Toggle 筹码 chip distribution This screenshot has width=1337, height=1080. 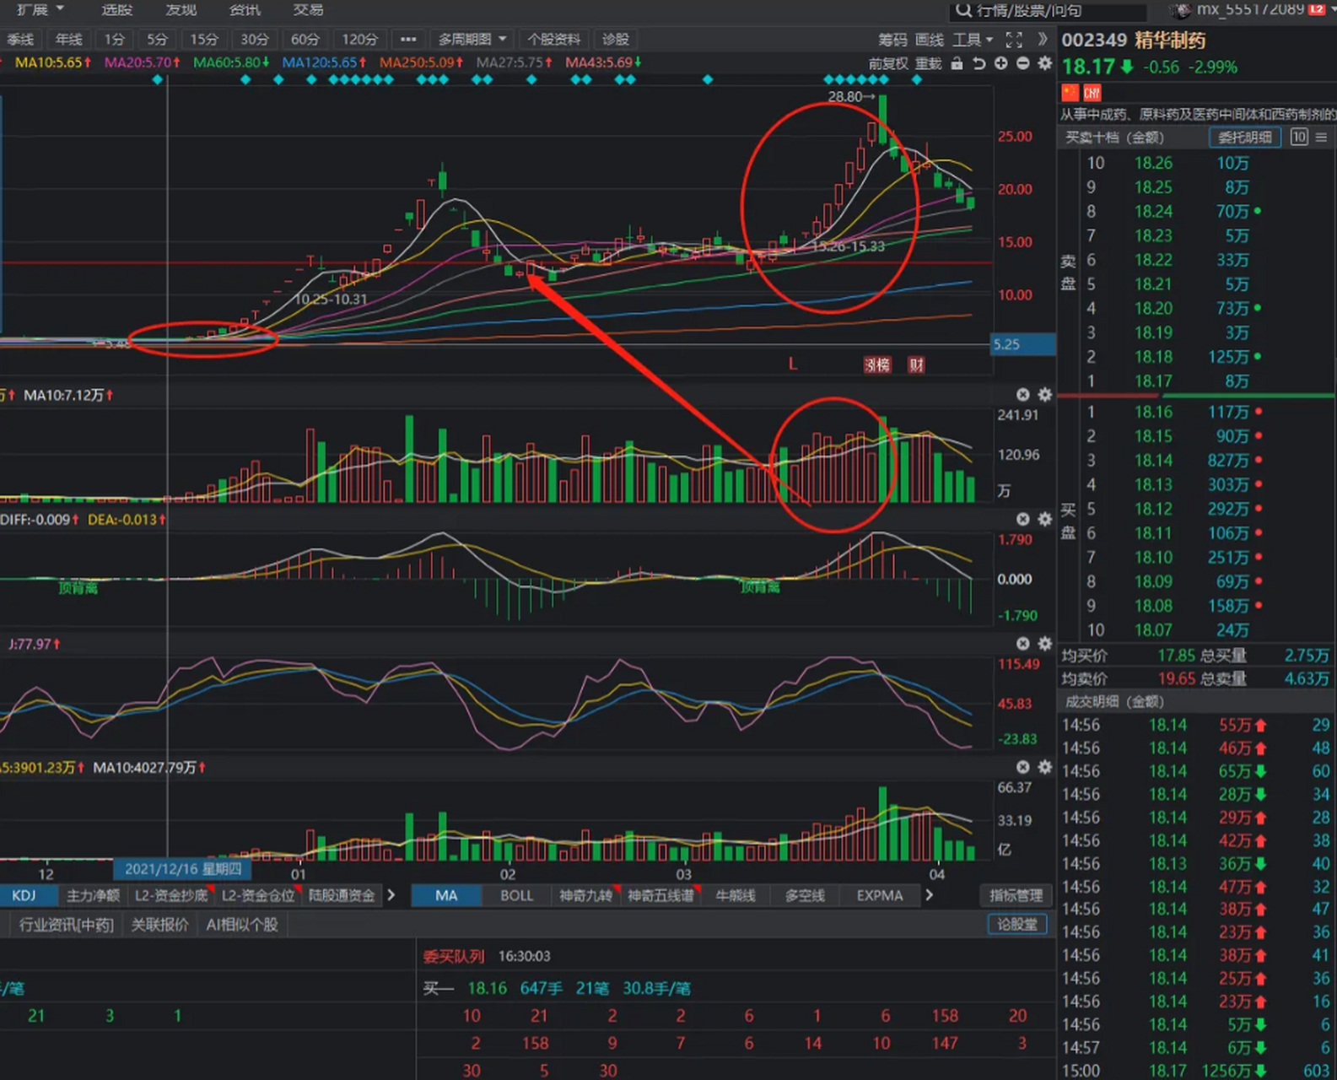coord(892,40)
